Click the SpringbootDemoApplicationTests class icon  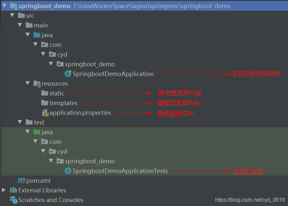pyautogui.click(x=68, y=171)
